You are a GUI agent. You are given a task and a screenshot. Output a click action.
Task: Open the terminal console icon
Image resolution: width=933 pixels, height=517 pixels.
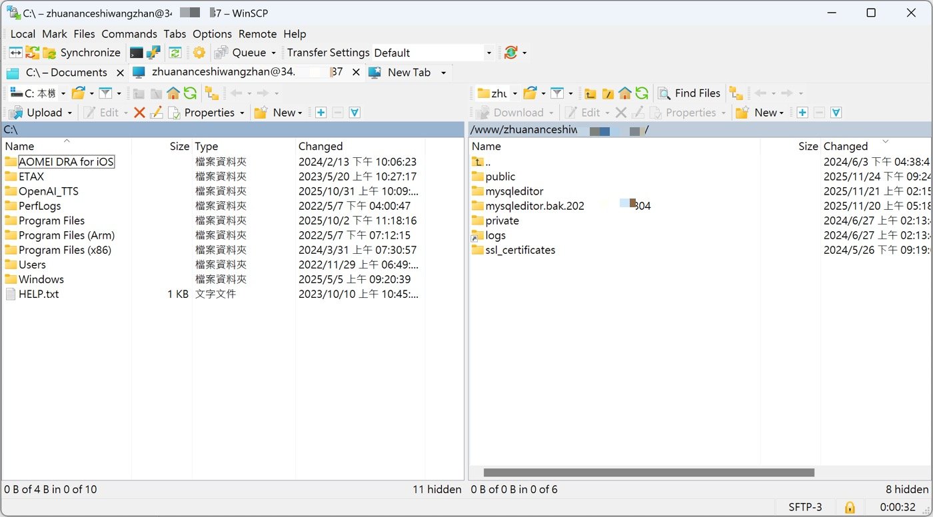click(136, 53)
